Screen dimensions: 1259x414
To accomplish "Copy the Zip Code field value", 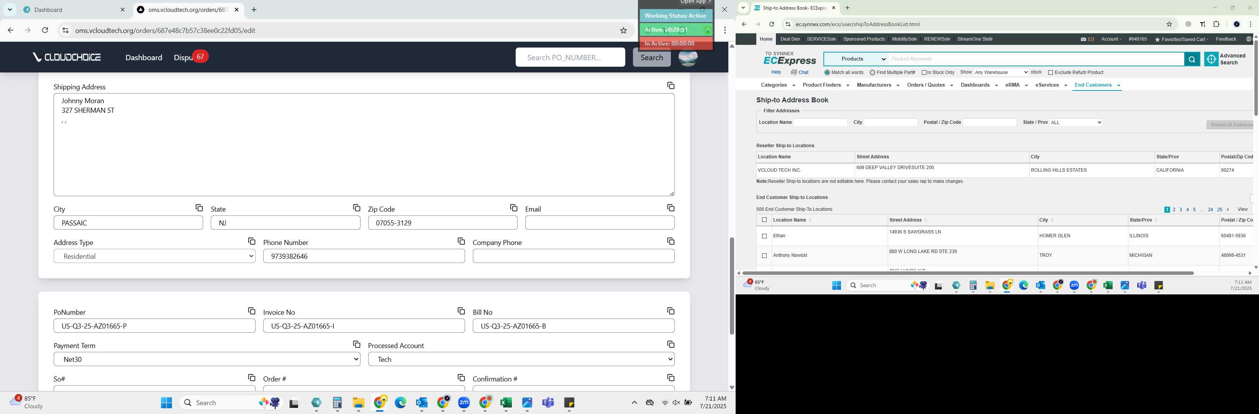I will (513, 208).
